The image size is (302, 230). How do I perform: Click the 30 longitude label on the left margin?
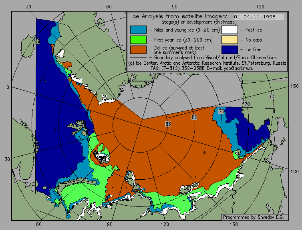point(7,159)
